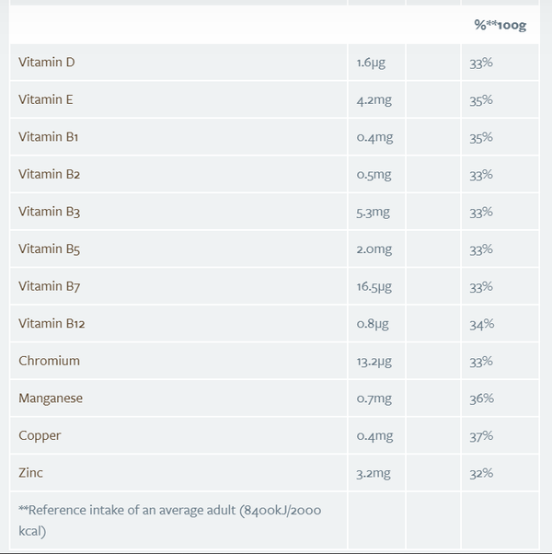Click on the Chromium row label
Screen dimensions: 552x554
coord(50,361)
